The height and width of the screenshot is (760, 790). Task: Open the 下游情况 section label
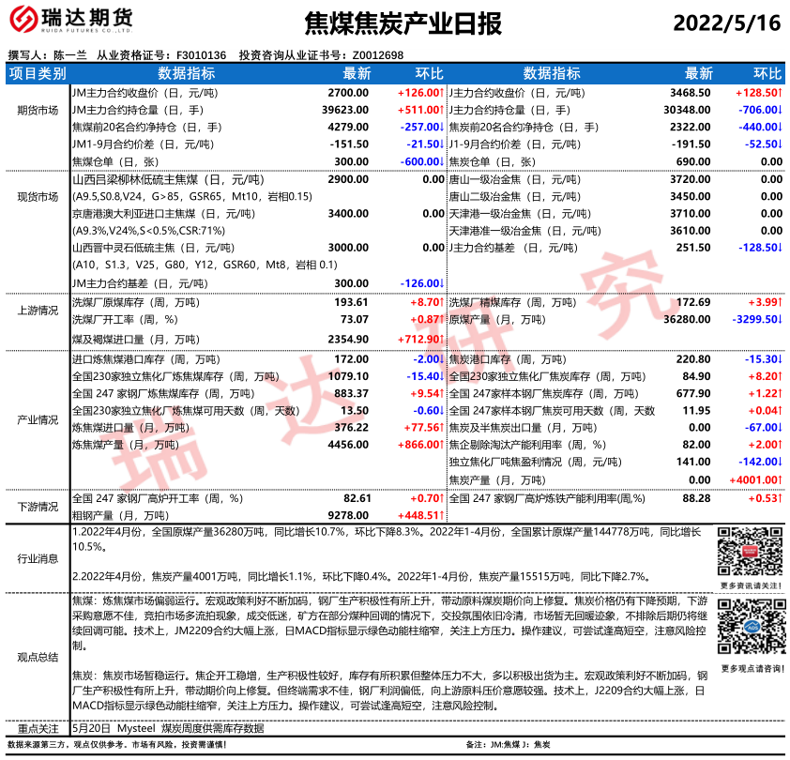pyautogui.click(x=38, y=507)
